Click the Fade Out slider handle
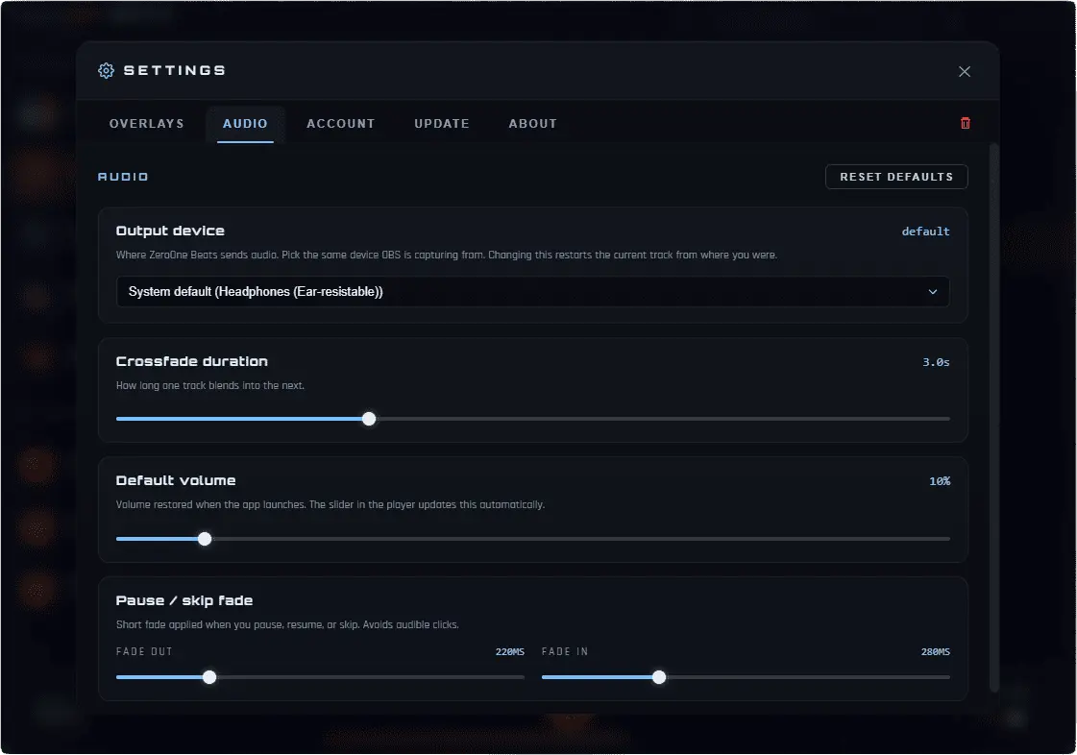Image resolution: width=1077 pixels, height=755 pixels. point(209,677)
